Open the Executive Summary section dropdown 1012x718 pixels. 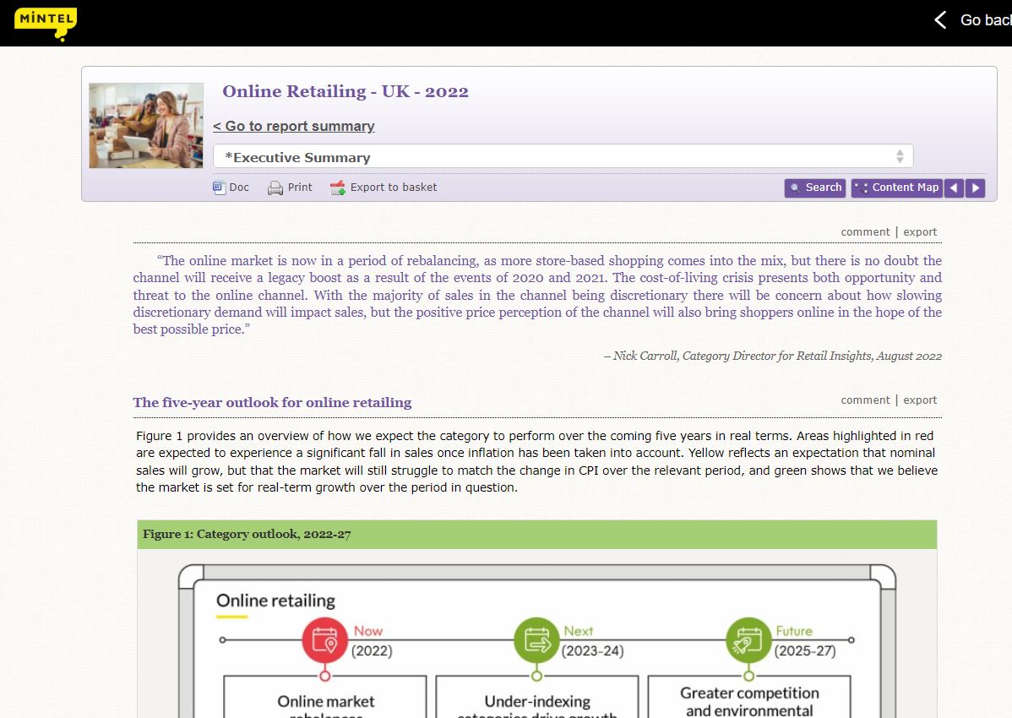tap(558, 157)
